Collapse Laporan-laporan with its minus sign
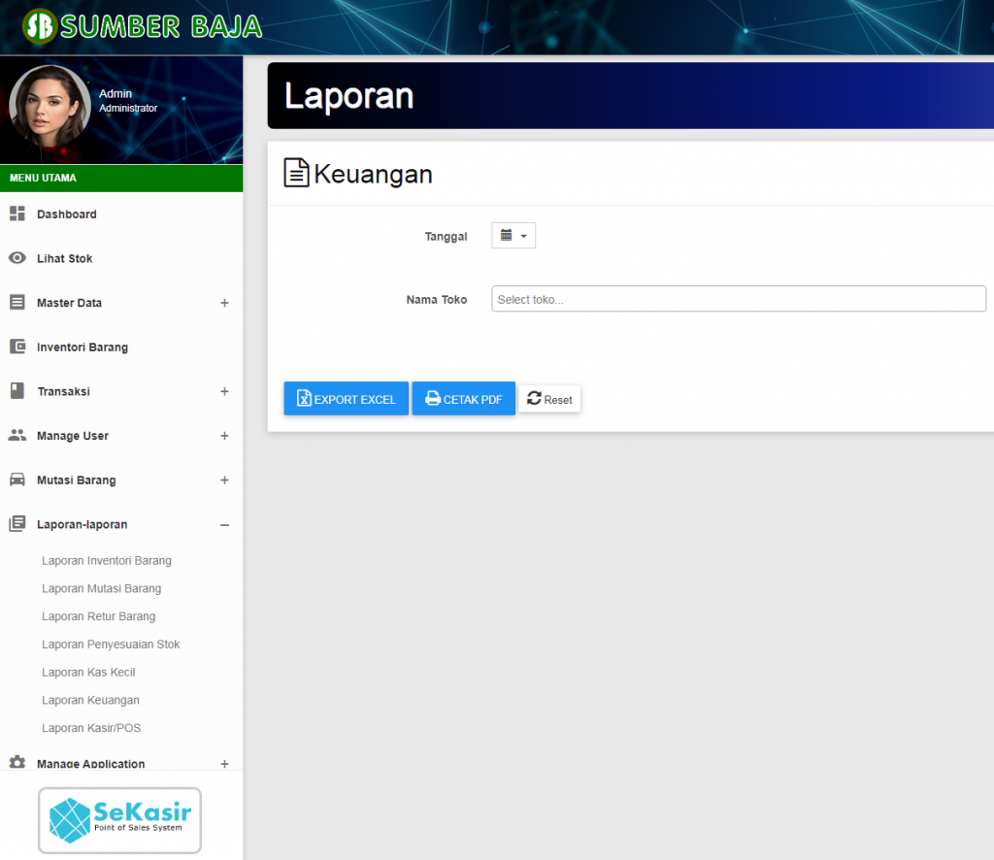Image resolution: width=994 pixels, height=860 pixels. 224,525
